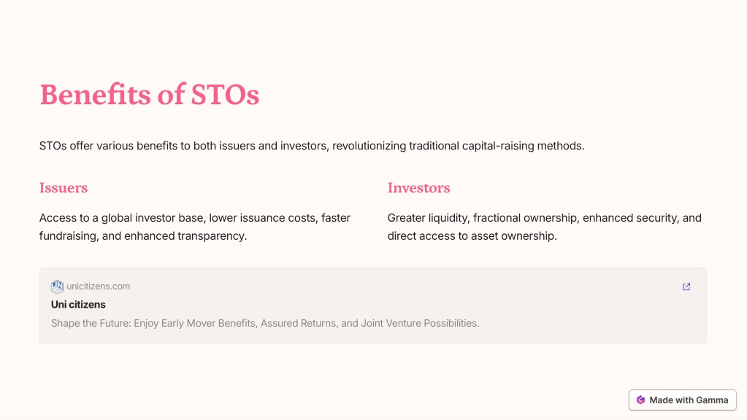The height and width of the screenshot is (420, 747).
Task: Click the Uni citizens favicon logo
Action: coord(57,287)
